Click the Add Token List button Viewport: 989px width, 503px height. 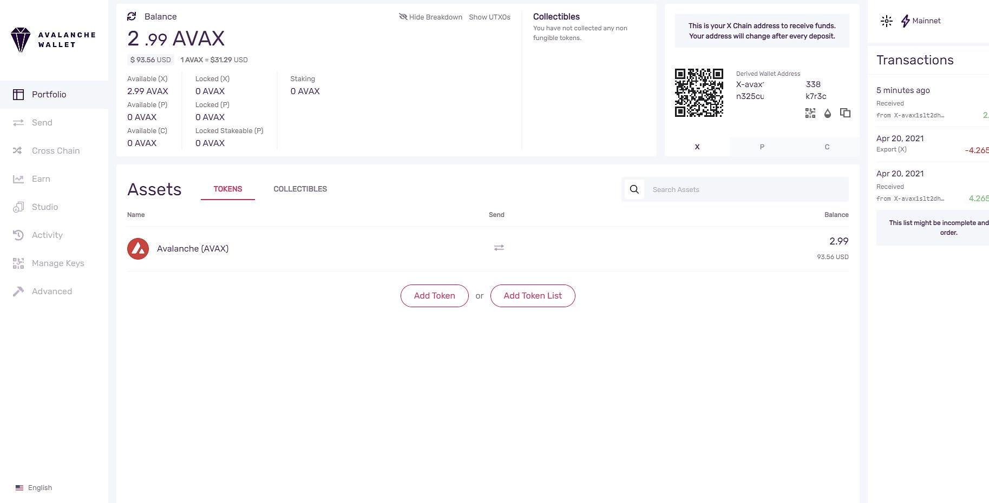pos(533,296)
